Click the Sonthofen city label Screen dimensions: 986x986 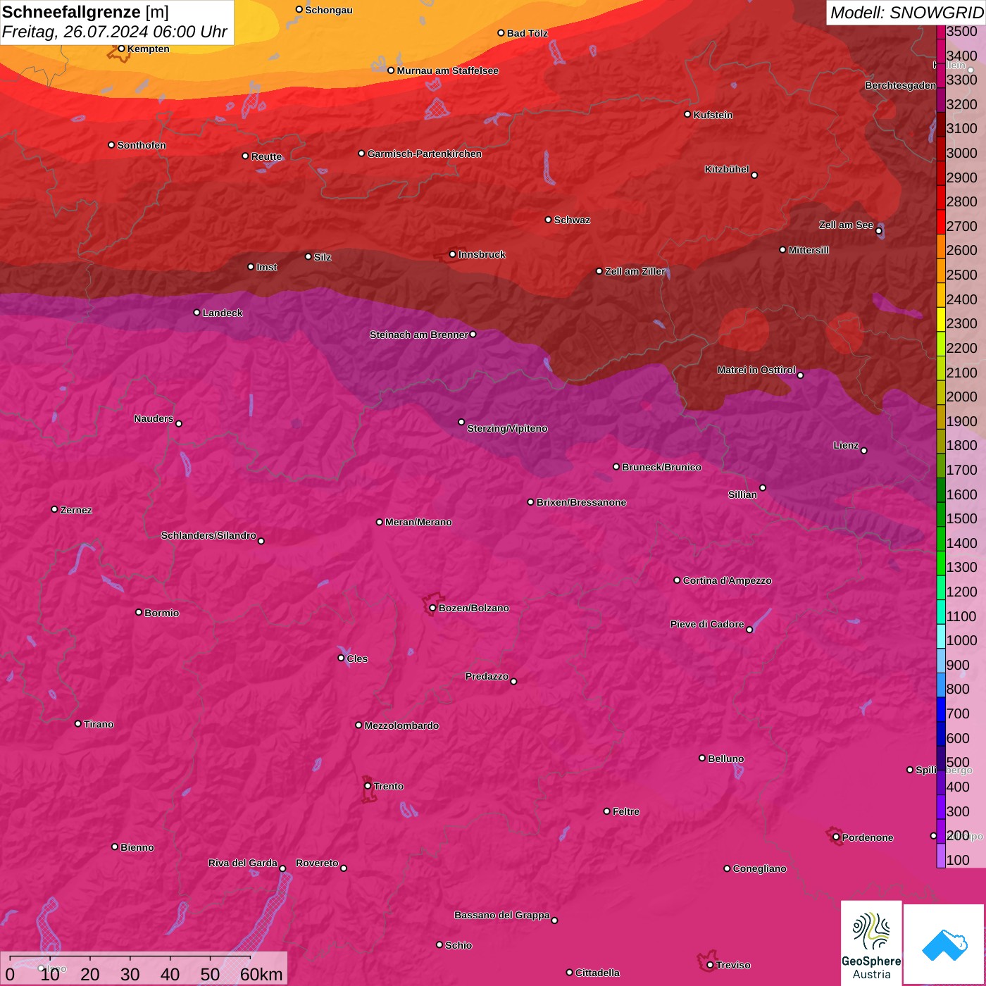142,145
